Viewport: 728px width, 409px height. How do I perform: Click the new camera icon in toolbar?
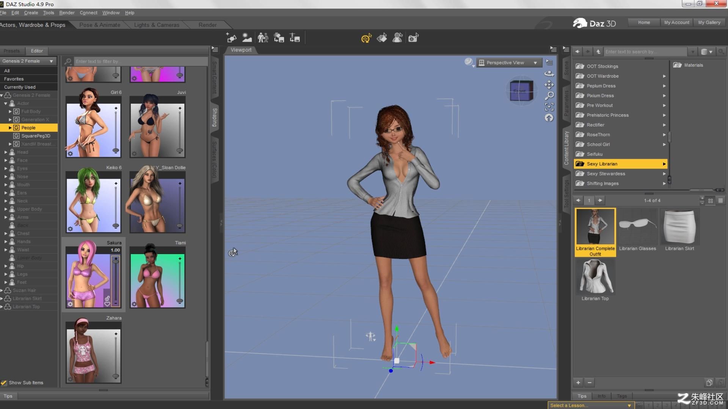(x=413, y=38)
